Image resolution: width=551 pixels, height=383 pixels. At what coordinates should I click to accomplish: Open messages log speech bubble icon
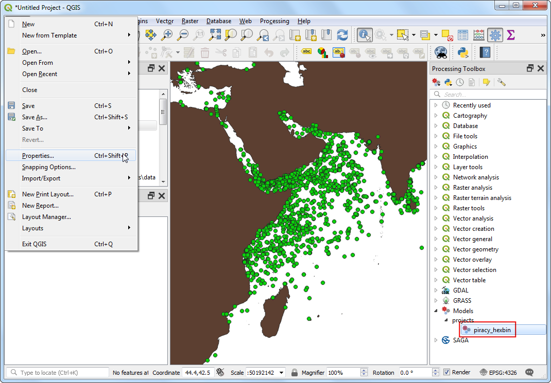click(528, 372)
